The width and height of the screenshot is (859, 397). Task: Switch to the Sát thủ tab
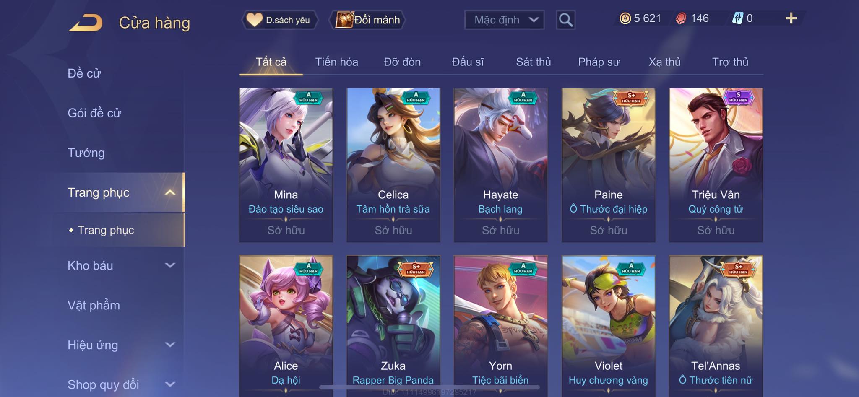(x=533, y=62)
